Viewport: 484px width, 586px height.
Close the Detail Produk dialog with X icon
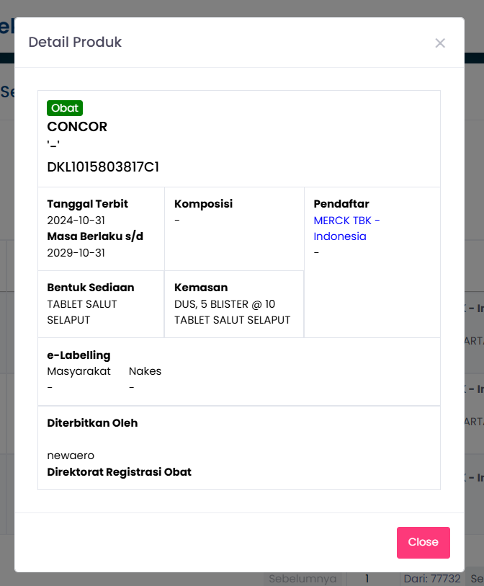[x=440, y=43]
